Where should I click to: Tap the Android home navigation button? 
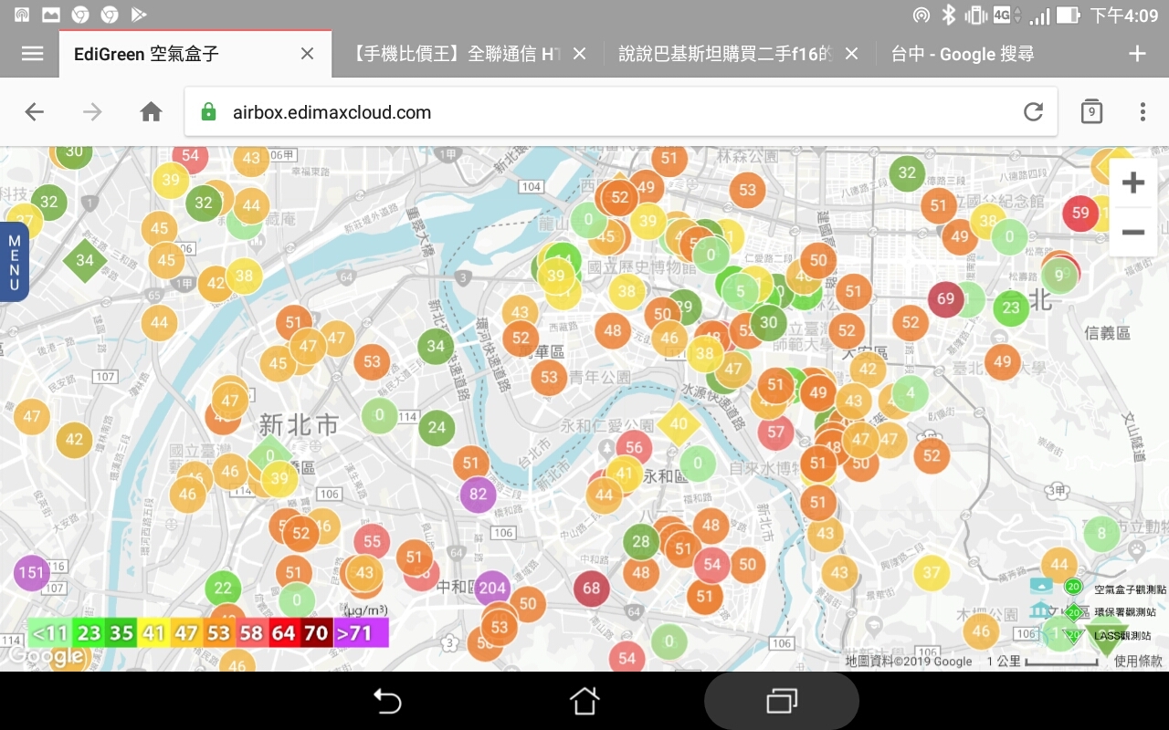tap(584, 701)
